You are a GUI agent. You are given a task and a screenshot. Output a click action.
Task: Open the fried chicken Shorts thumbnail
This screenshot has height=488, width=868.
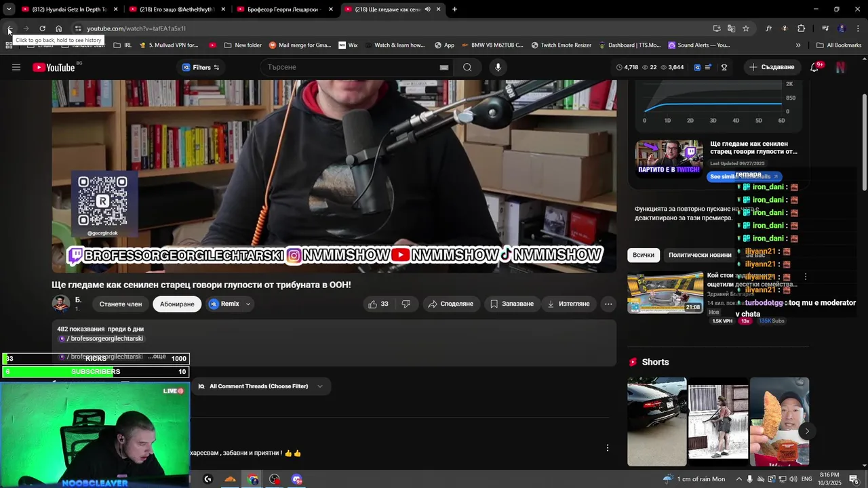[779, 422]
